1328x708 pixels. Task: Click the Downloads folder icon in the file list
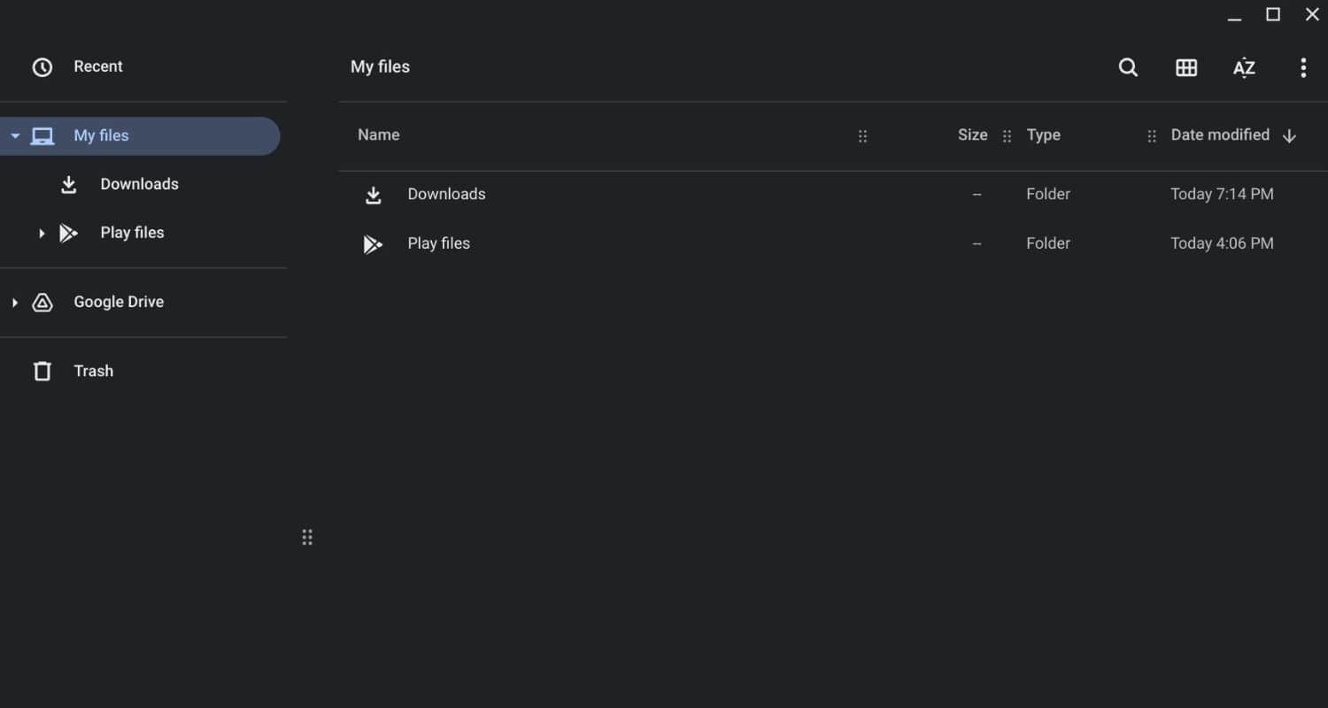[374, 195]
